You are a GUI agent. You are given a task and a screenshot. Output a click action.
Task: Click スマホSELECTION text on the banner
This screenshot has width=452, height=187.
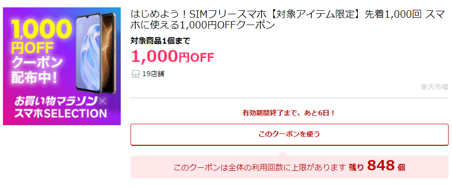click(60, 114)
